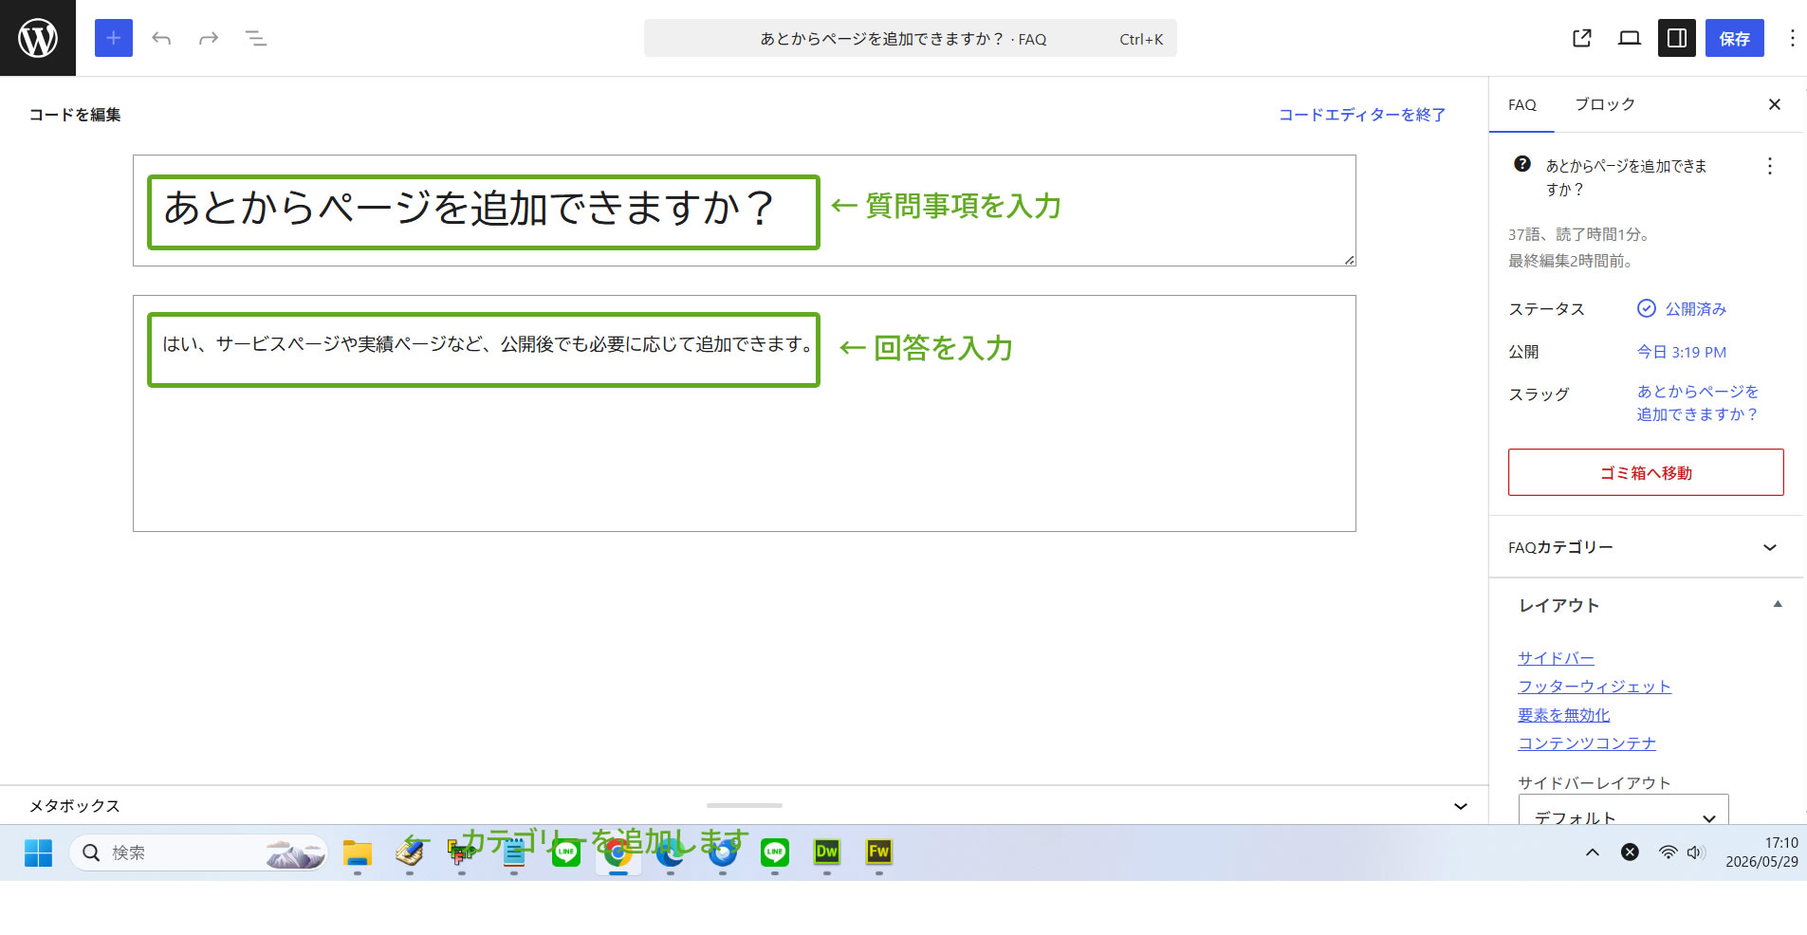This screenshot has height=935, width=1807.
Task: Redo the last undone edit
Action: (209, 38)
